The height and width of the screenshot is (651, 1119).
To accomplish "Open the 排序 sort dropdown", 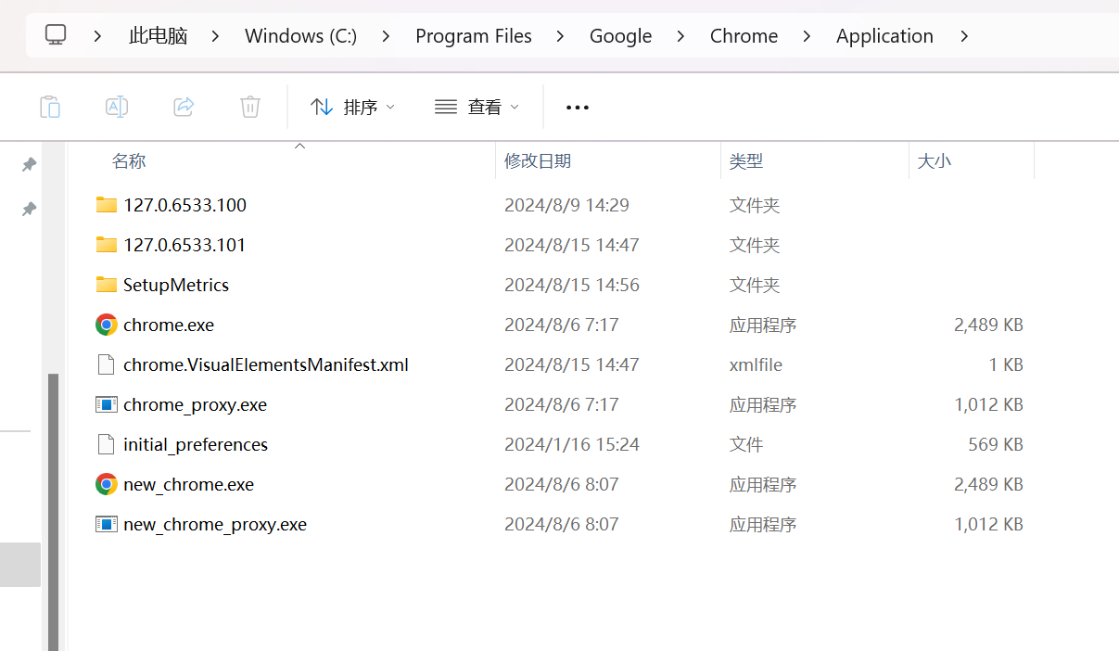I will tap(352, 107).
